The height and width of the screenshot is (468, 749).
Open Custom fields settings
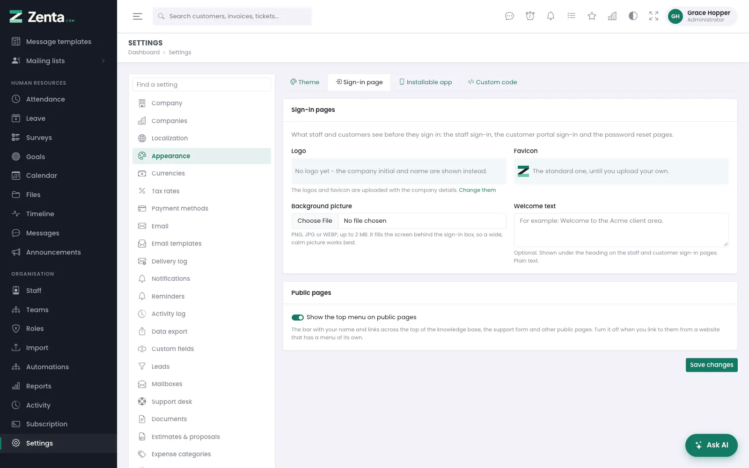[x=202, y=349]
